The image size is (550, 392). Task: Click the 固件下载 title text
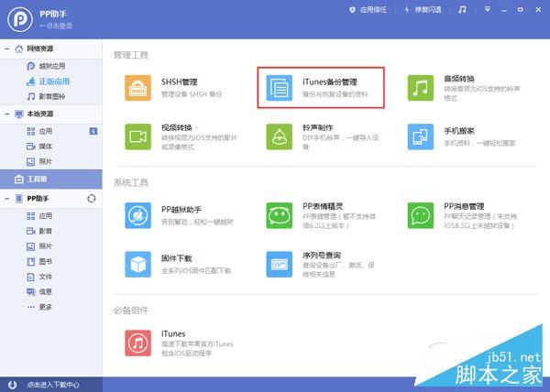coord(176,258)
